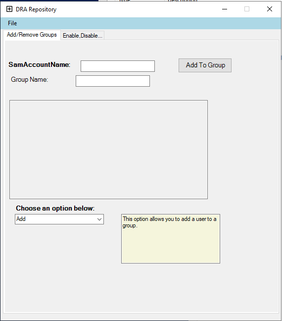Click inside the large empty output box
This screenshot has height=321, width=282.
click(108, 150)
